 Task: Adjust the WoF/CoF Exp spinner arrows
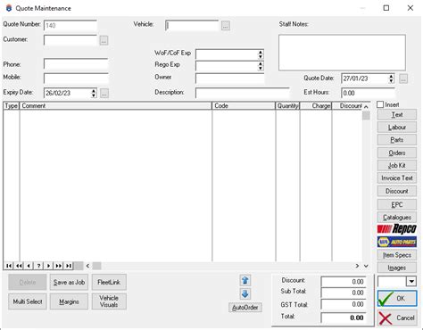261,54
